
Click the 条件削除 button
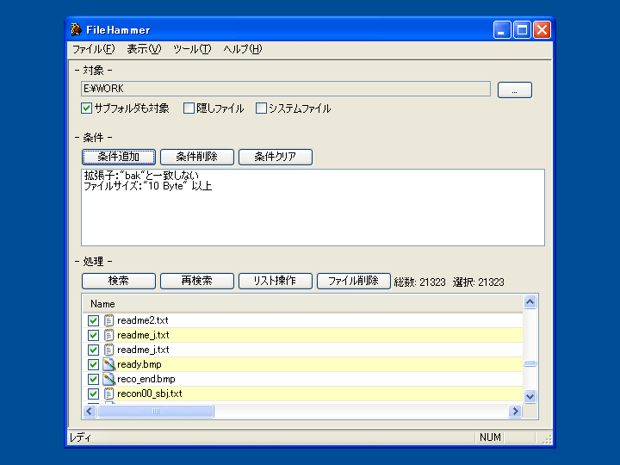tap(197, 157)
